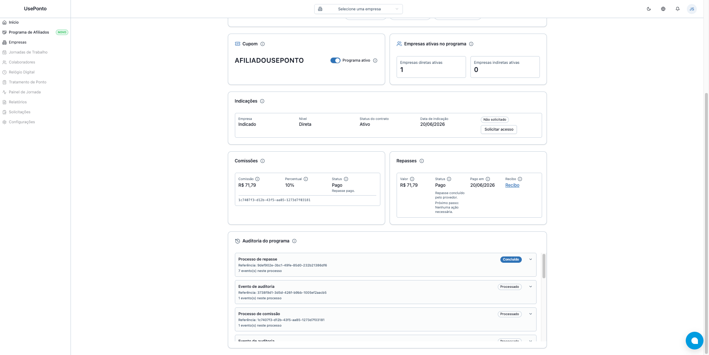
Task: Click info icon beside Recibo label
Action: pyautogui.click(x=520, y=179)
